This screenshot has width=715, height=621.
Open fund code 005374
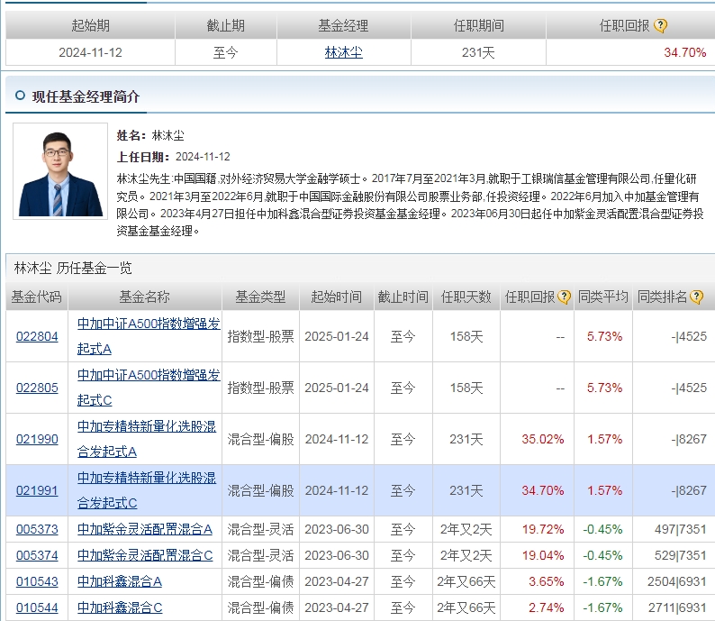pyautogui.click(x=37, y=555)
